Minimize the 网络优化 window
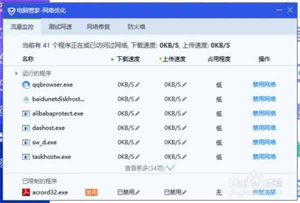 (x=279, y=10)
